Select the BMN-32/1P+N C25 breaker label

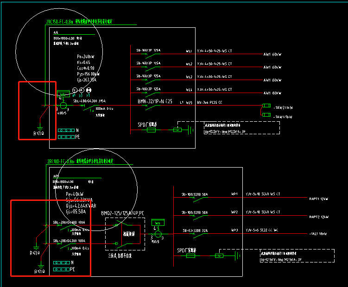tap(155, 101)
